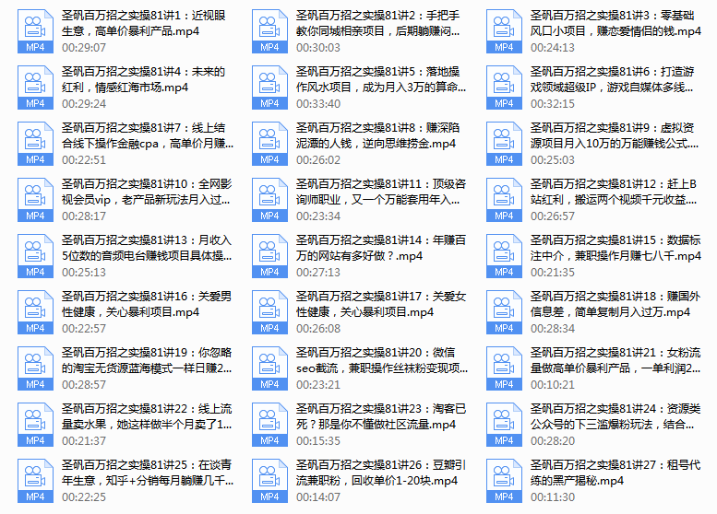Select the MP4 icon for 81讲10 全网影视会员vip
The height and width of the screenshot is (514, 717).
click(x=35, y=200)
